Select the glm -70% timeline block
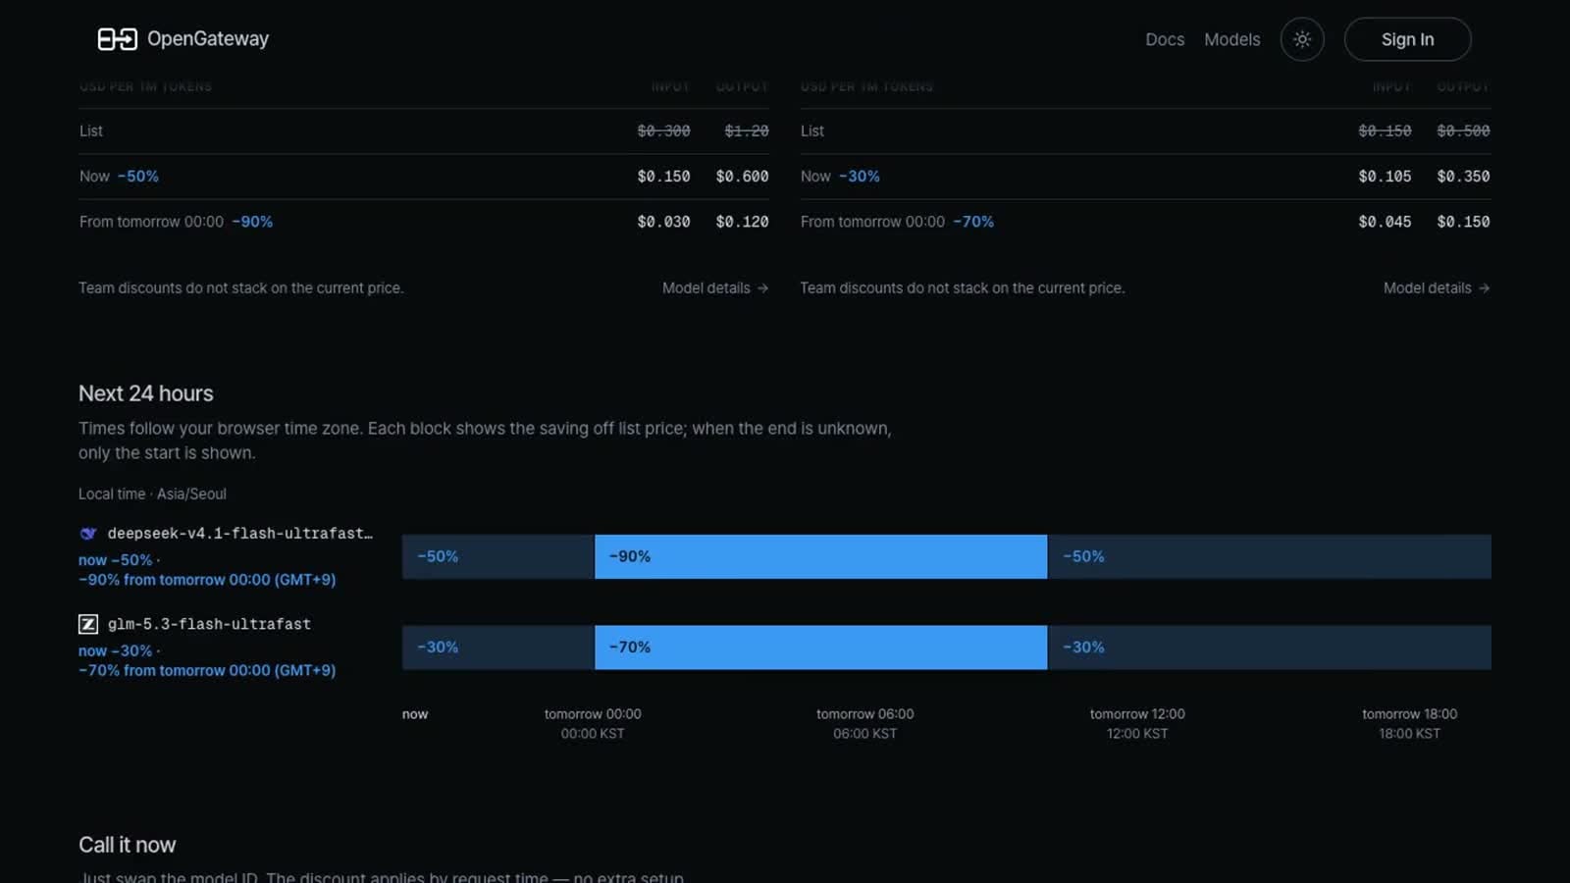The width and height of the screenshot is (1570, 883). pyautogui.click(x=820, y=648)
